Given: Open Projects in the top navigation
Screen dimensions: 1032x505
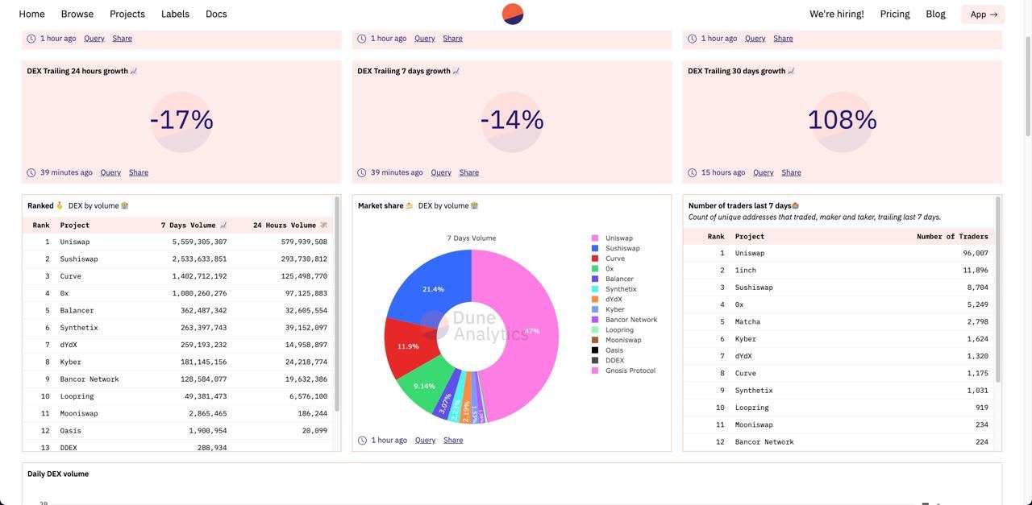Looking at the screenshot, I should (127, 14).
